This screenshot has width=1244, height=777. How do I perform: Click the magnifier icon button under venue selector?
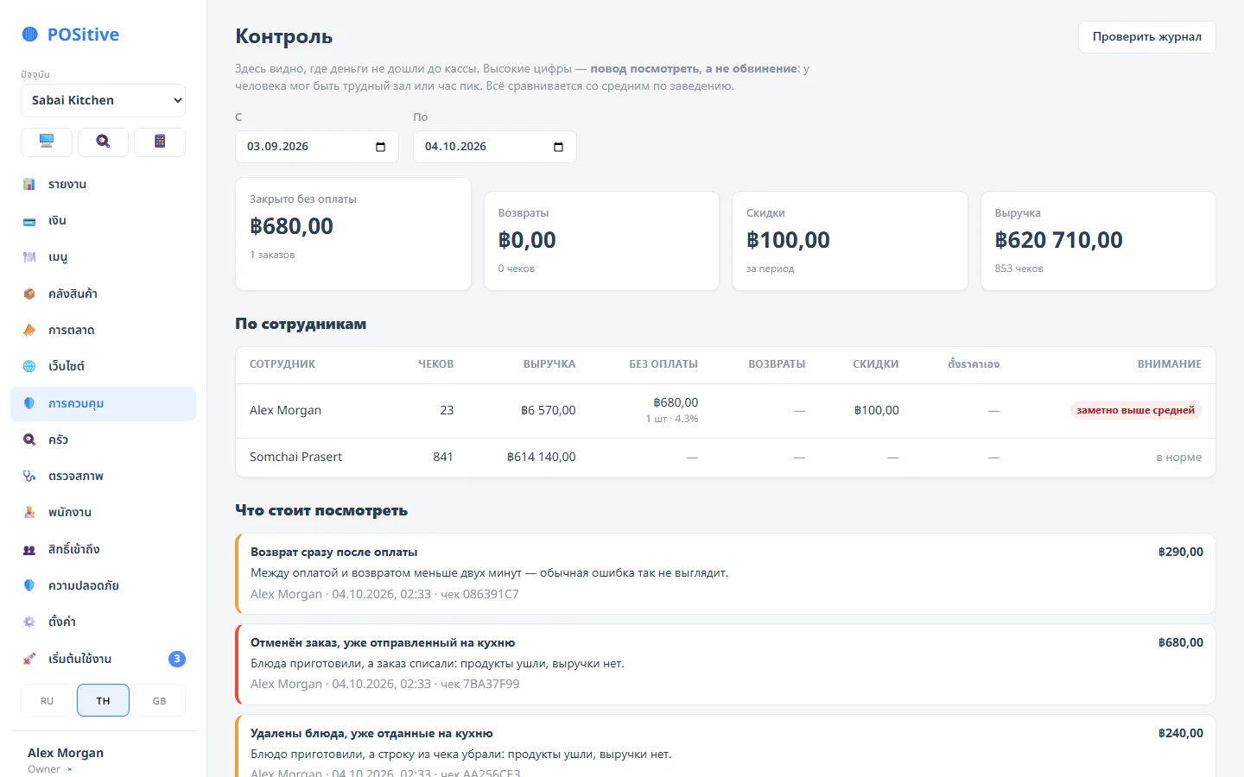pyautogui.click(x=103, y=142)
